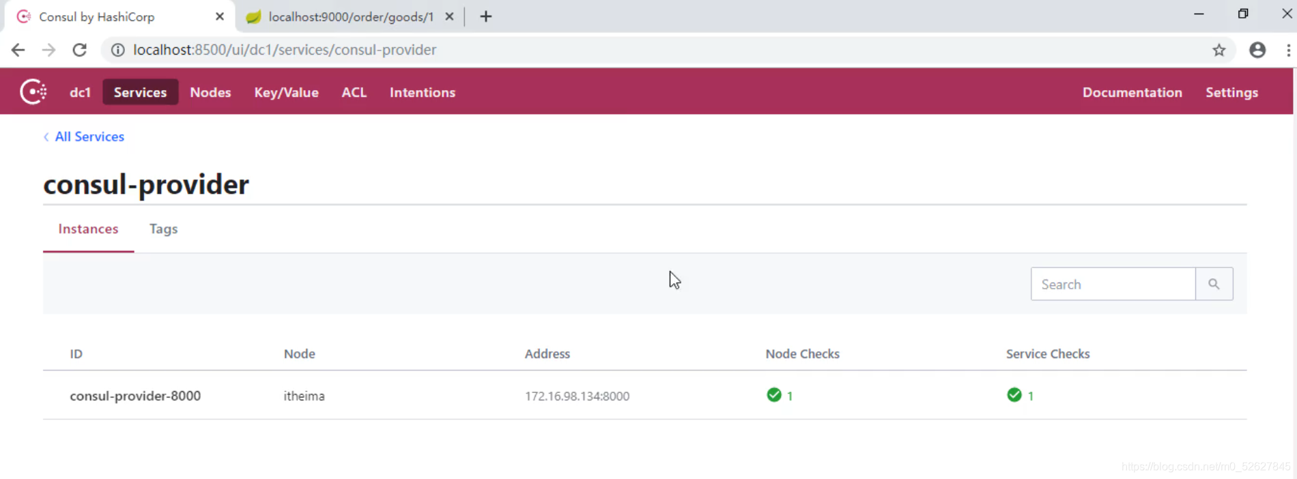Select the Instances tab
Viewport: 1297px width, 479px height.
click(88, 229)
